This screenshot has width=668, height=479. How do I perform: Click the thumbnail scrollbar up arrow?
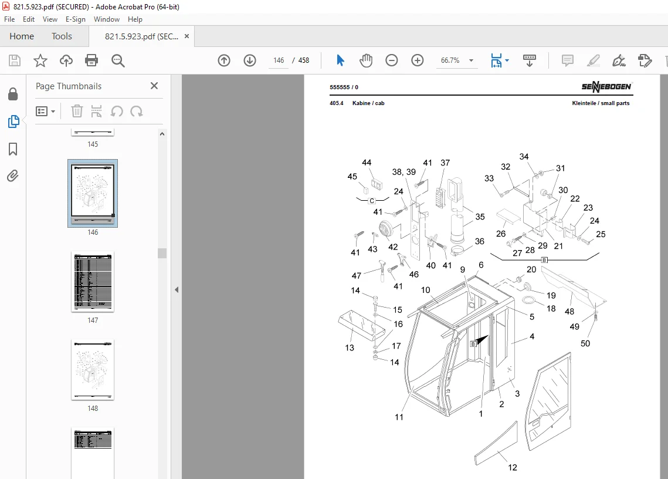point(162,134)
